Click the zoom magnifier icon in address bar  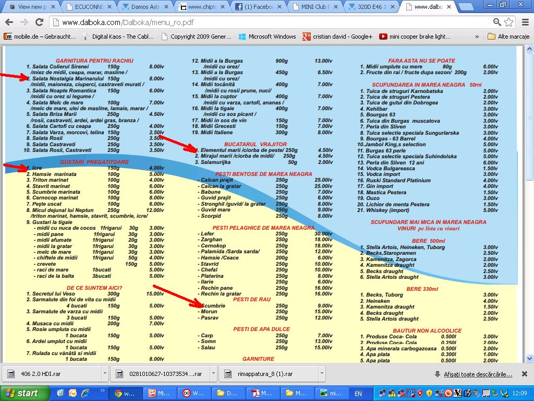(x=497, y=22)
